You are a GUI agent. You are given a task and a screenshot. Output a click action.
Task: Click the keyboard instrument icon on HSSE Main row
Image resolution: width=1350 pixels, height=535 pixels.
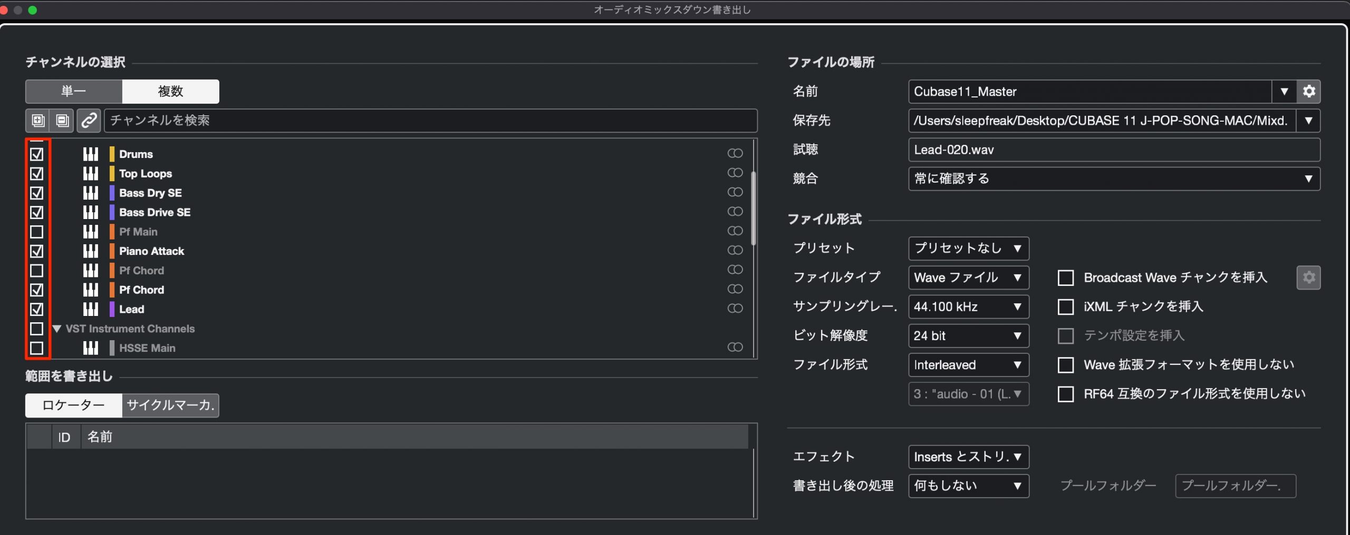(91, 348)
